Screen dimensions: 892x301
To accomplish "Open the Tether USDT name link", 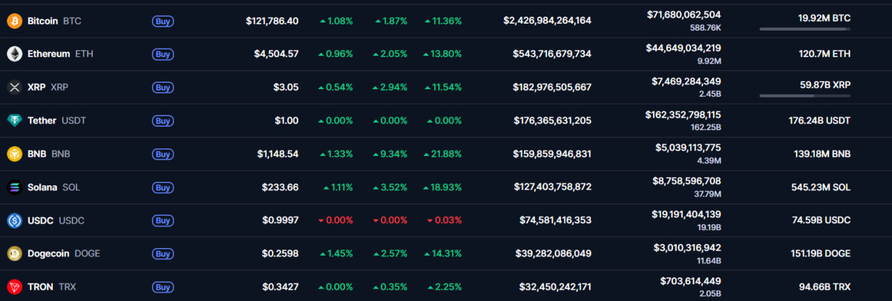I will tap(42, 121).
